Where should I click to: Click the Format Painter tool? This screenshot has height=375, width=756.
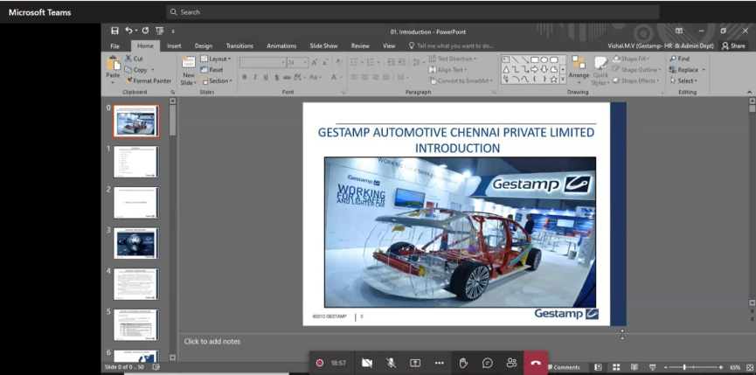pyautogui.click(x=148, y=81)
